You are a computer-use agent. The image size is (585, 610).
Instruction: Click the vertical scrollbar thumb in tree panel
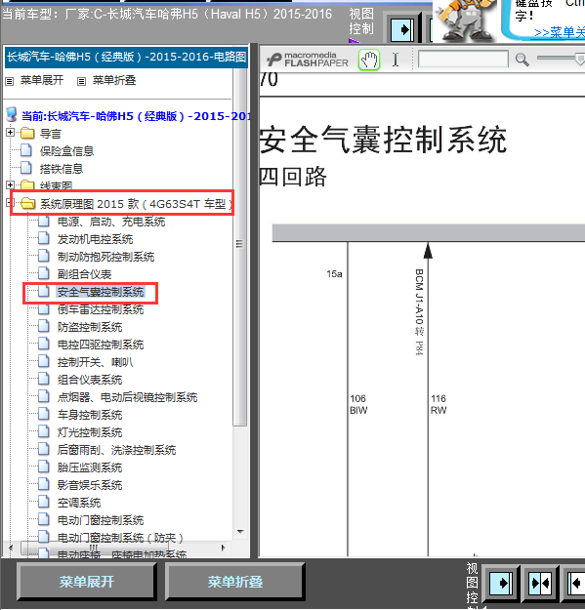pos(239,244)
